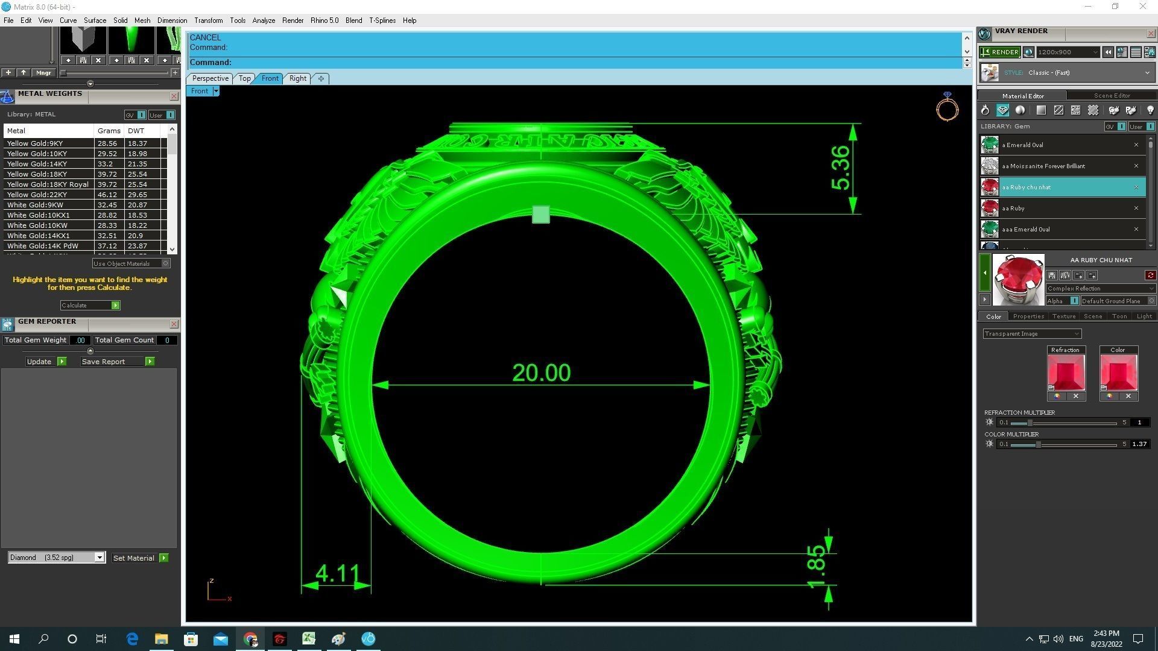Open the light bulb lighting icon
Viewport: 1158px width, 651px height.
click(1150, 110)
